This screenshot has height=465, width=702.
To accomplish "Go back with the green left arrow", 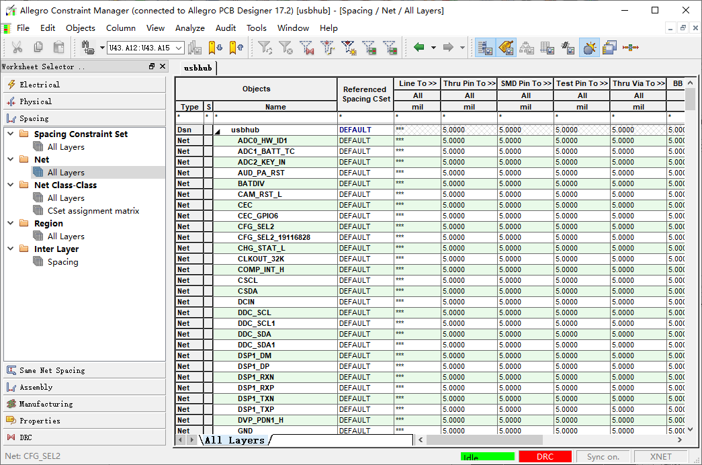I will [419, 47].
